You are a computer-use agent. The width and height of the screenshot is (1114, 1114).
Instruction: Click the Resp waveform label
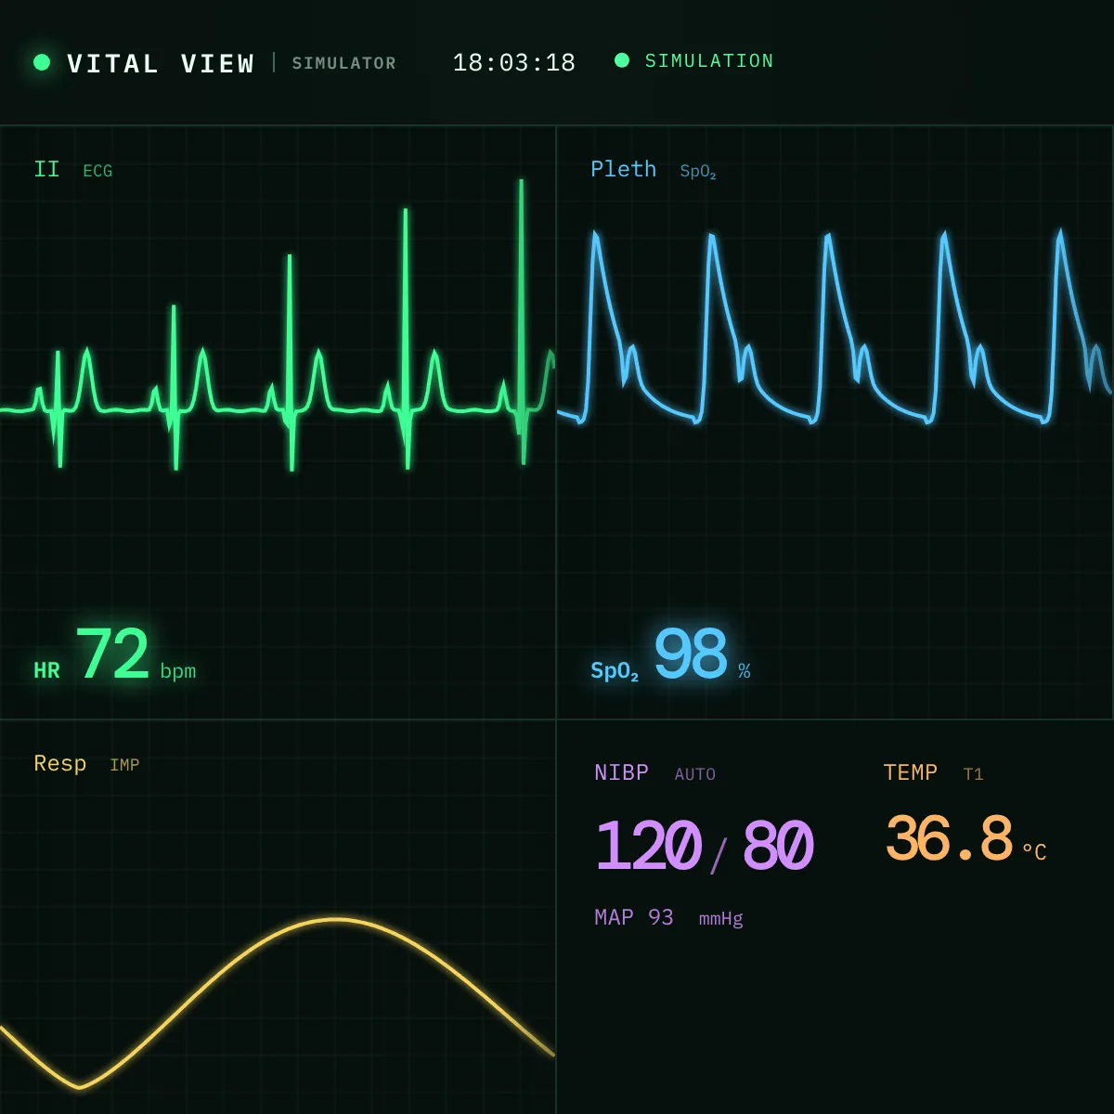60,763
